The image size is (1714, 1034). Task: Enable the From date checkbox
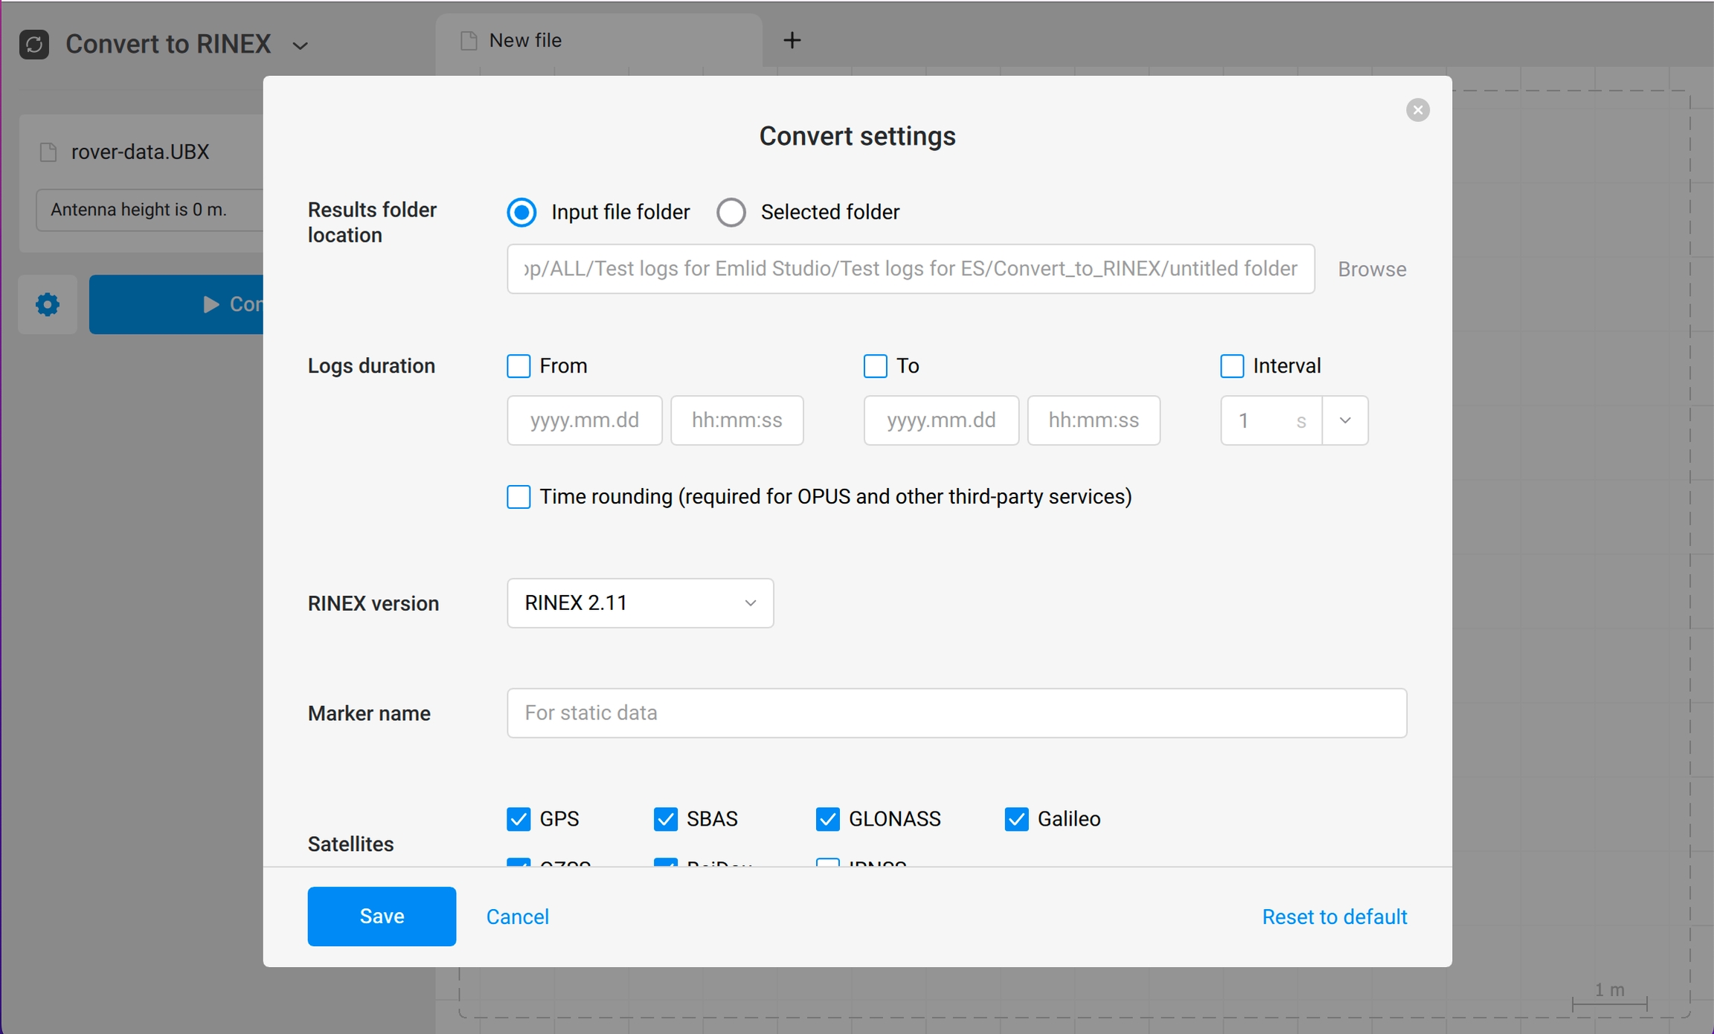(519, 366)
